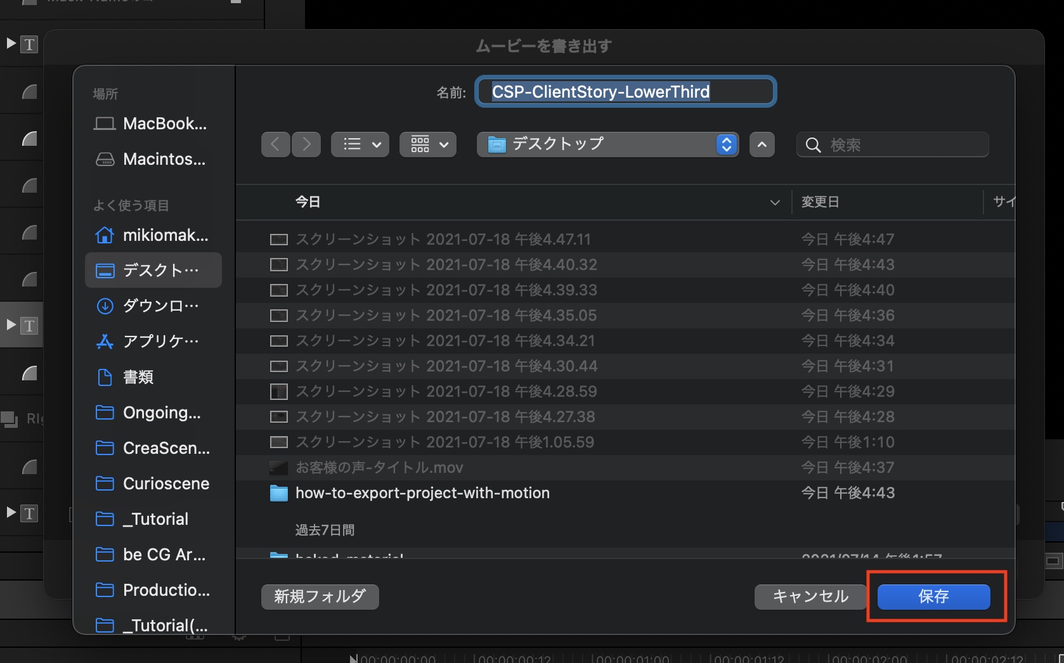Open the Curioscene folder in the sidebar
Image resolution: width=1064 pixels, height=663 pixels.
pyautogui.click(x=153, y=484)
